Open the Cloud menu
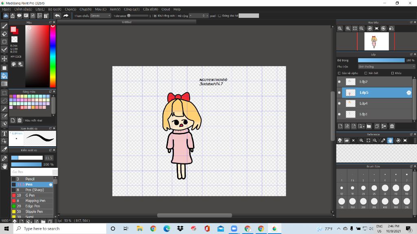Image resolution: width=417 pixels, height=234 pixels. click(x=166, y=9)
